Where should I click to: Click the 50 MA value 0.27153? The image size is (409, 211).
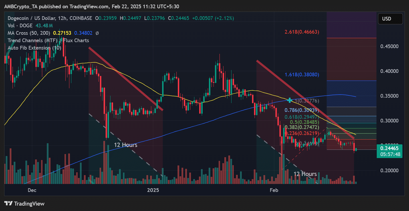tap(63, 33)
